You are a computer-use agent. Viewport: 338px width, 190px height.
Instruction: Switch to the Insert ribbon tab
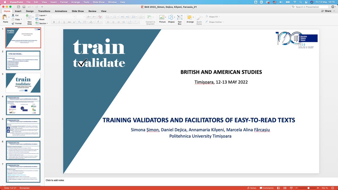[18, 11]
